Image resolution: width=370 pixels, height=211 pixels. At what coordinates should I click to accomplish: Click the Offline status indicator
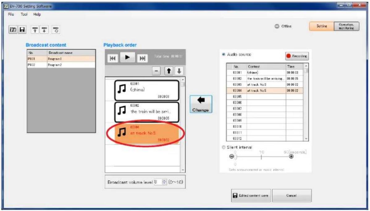(x=283, y=26)
